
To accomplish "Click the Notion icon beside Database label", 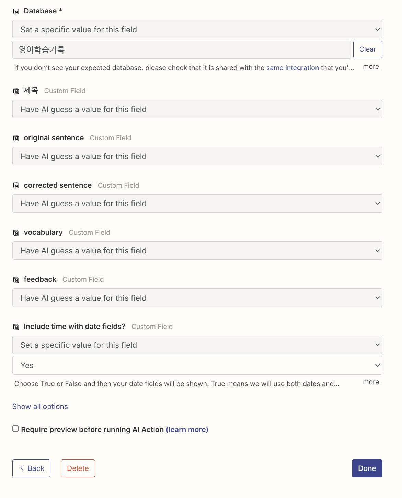I will click(x=16, y=12).
